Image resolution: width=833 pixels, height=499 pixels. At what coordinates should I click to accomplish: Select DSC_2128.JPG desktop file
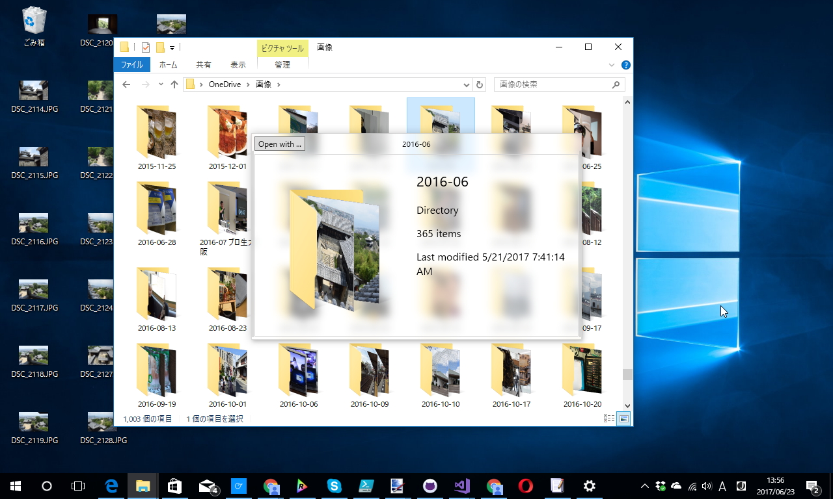[103, 427]
